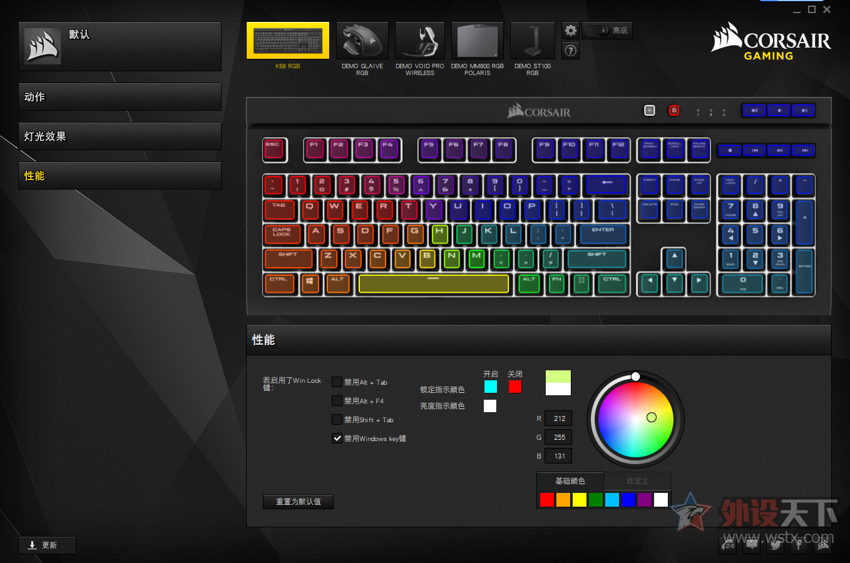Screen dimensions: 850x563
Task: Click the spacebar key on keyboard image
Action: 434,283
